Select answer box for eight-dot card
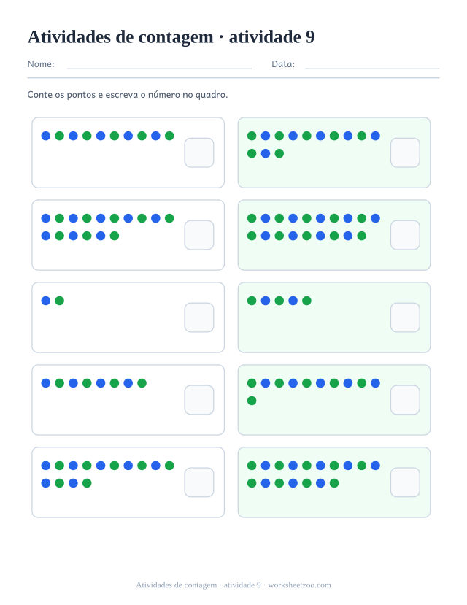The height and width of the screenshot is (605, 467). (x=199, y=400)
